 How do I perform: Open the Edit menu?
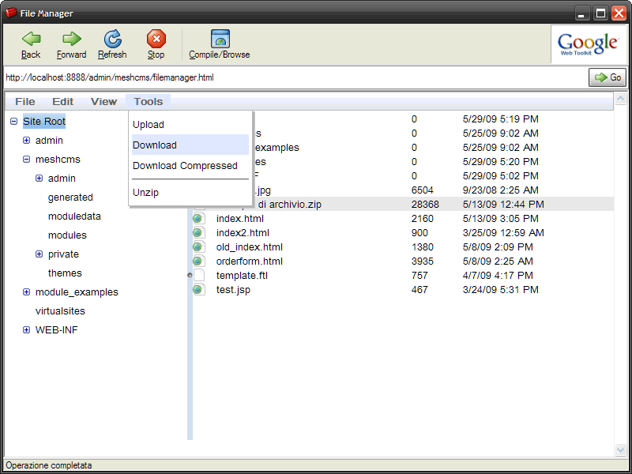[62, 101]
